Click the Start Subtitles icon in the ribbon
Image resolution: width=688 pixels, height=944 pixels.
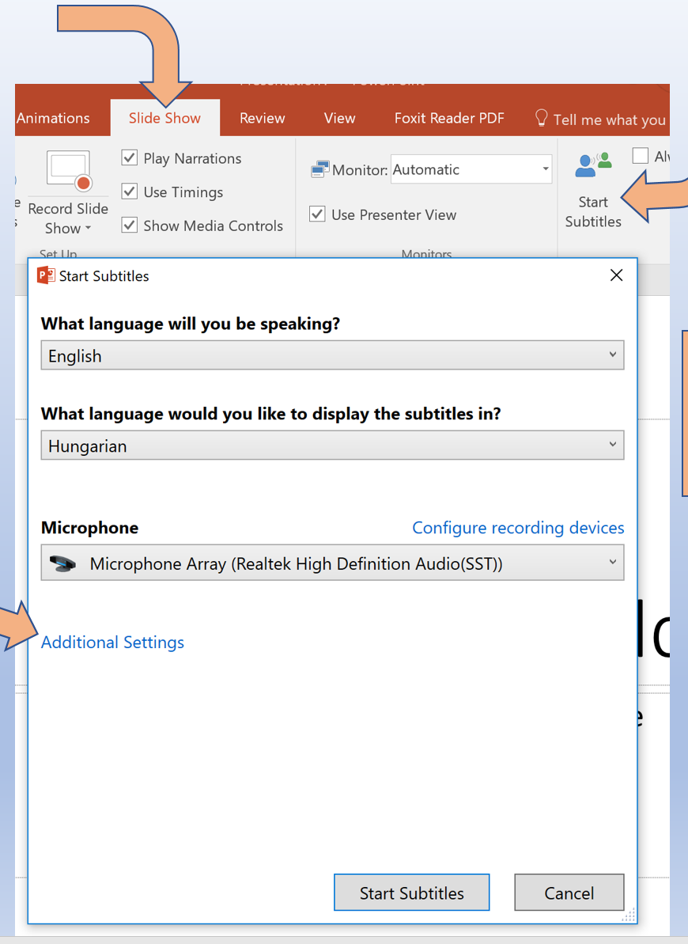point(594,165)
